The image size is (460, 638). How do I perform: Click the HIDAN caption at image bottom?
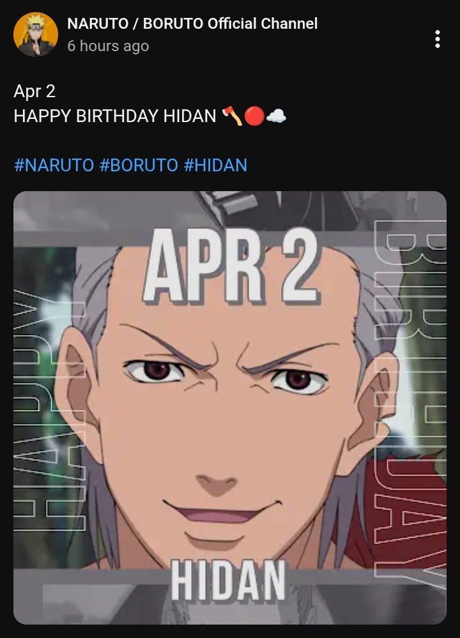click(x=228, y=580)
